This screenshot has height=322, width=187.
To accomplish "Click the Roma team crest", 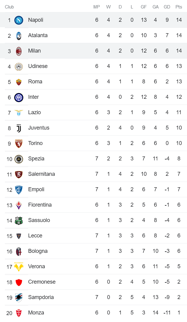I will tap(19, 82).
